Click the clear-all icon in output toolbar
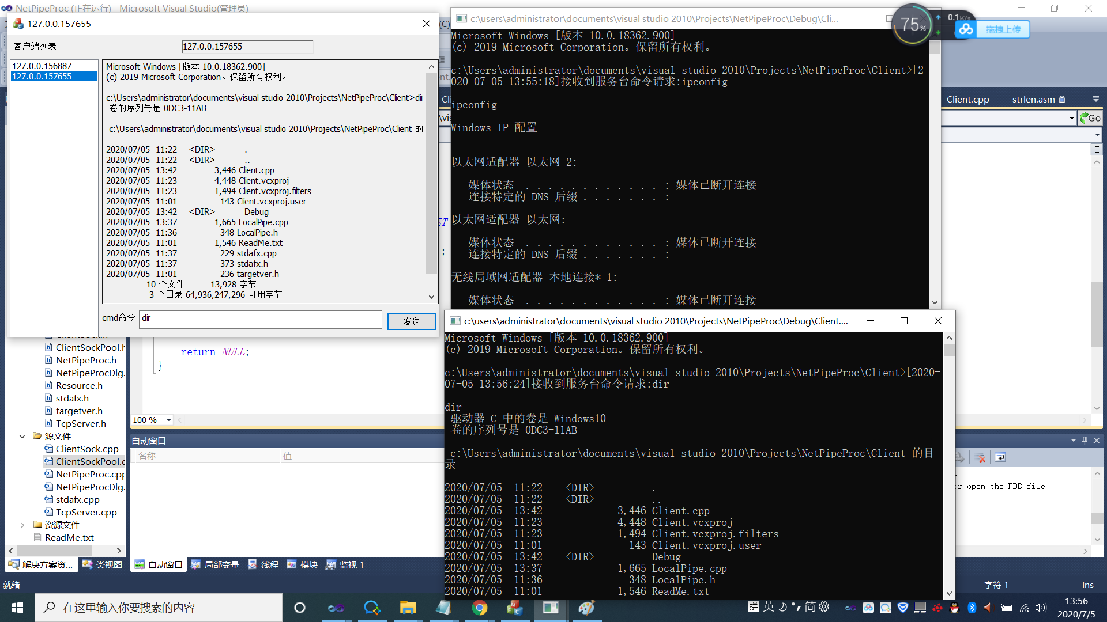Image resolution: width=1107 pixels, height=622 pixels. 980,457
